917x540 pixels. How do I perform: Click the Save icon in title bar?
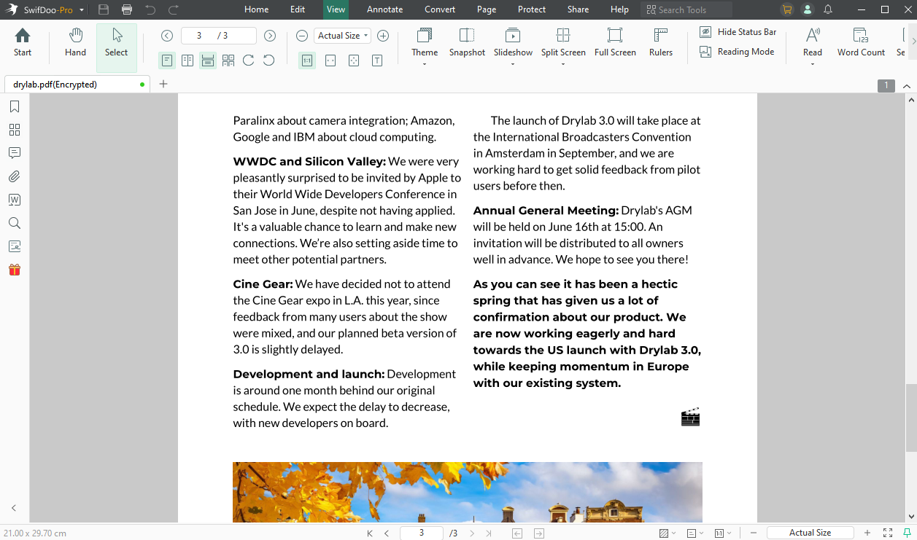pos(104,9)
